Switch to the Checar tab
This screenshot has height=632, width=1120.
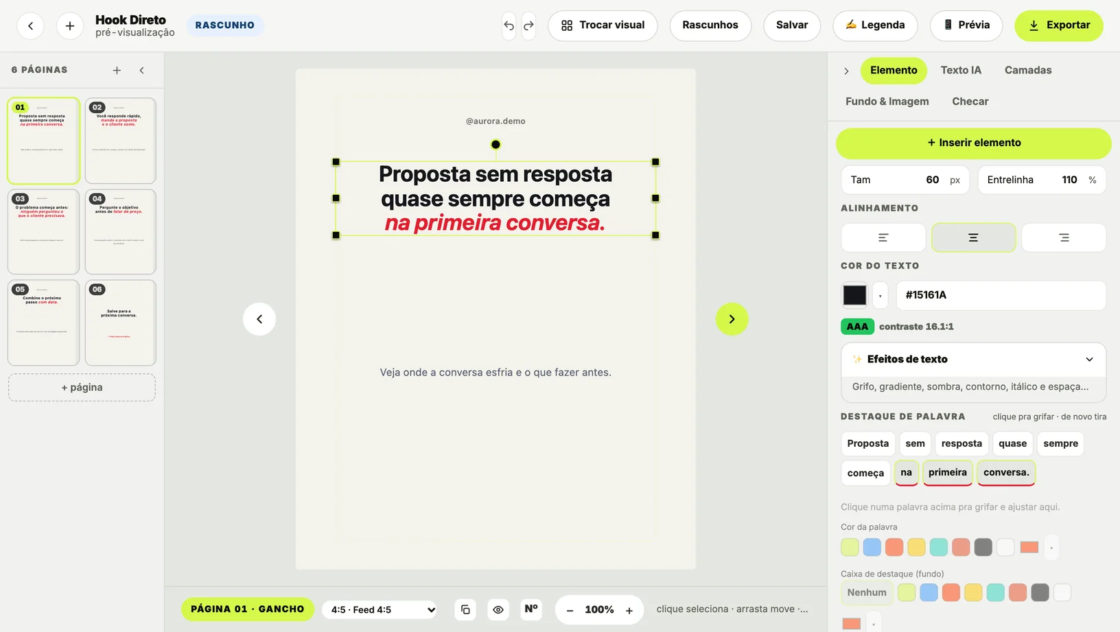[x=970, y=101]
